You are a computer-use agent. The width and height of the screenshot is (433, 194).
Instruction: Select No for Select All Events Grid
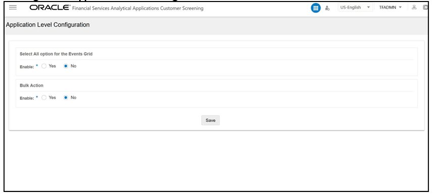tap(66, 66)
